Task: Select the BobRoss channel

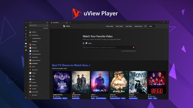Action: click(x=39, y=32)
